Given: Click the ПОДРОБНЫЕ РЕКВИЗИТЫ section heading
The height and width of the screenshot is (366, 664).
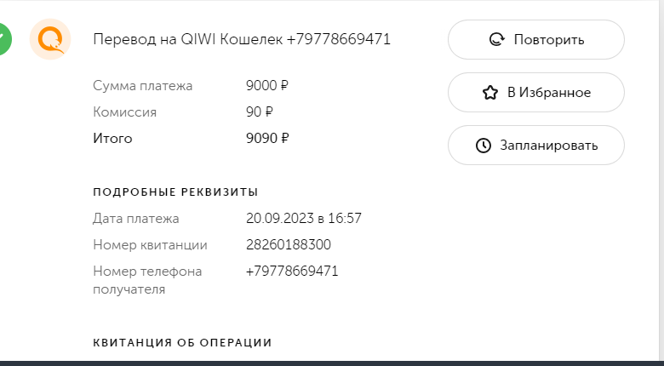Looking at the screenshot, I should (175, 192).
